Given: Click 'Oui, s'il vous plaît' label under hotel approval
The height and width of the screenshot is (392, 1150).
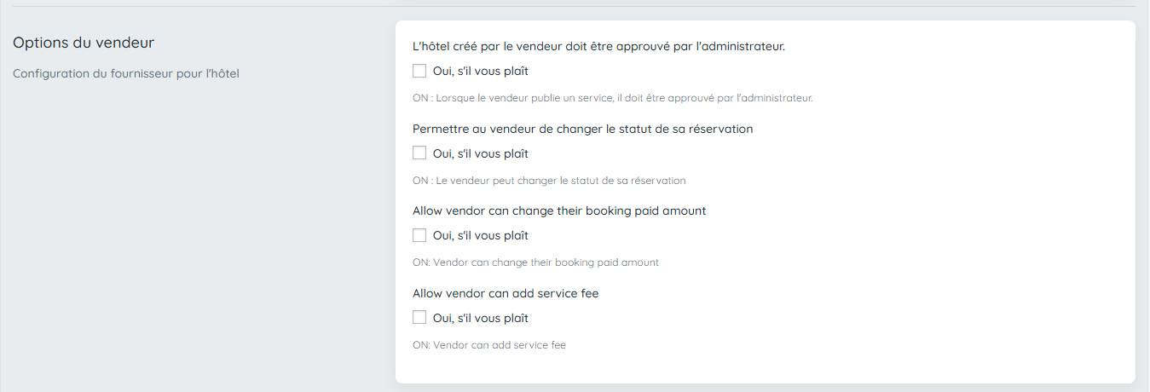Looking at the screenshot, I should point(481,72).
